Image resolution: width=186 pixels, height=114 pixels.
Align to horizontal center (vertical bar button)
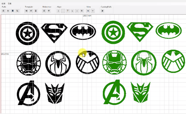pos(77,11)
